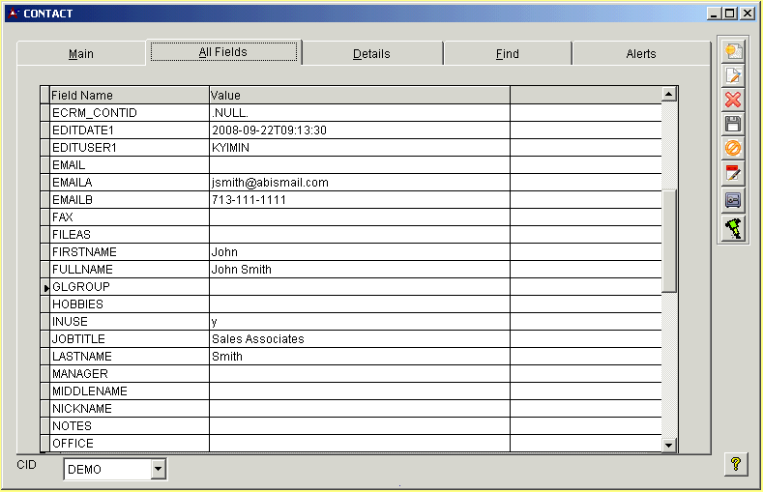Switch to the Details tab
The width and height of the screenshot is (763, 492).
(371, 54)
